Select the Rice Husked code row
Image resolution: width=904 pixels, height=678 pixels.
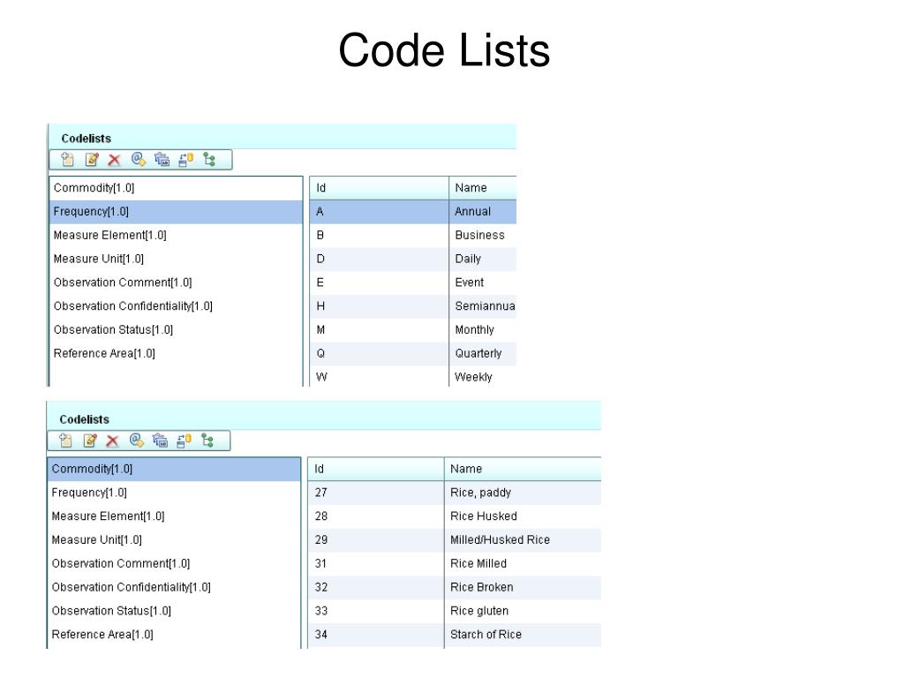[455, 516]
